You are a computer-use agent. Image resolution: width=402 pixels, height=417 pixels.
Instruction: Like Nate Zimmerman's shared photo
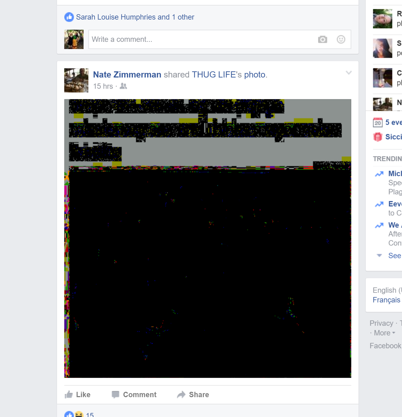pyautogui.click(x=77, y=394)
